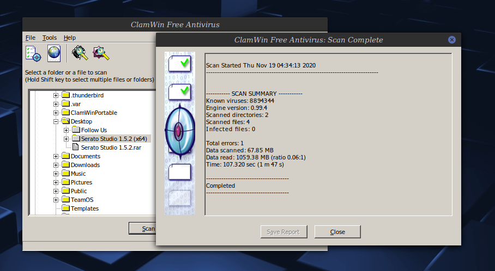The width and height of the screenshot is (495, 271).
Task: Open Preferences toolbar icon with checklist
Action: coord(33,53)
